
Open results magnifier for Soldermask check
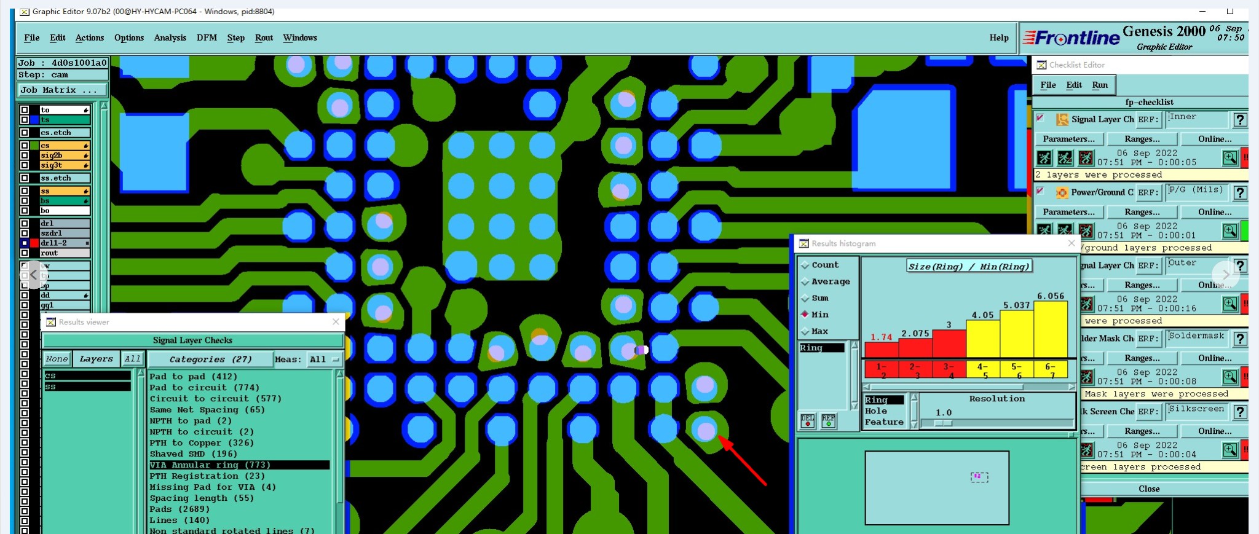click(x=1230, y=377)
